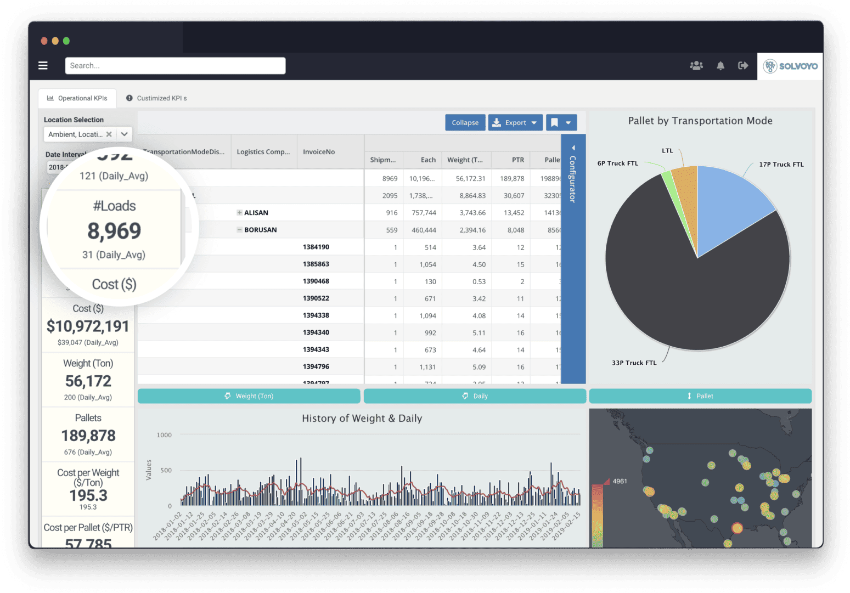Click the users icon in the top bar
This screenshot has height=593, width=850.
[696, 65]
